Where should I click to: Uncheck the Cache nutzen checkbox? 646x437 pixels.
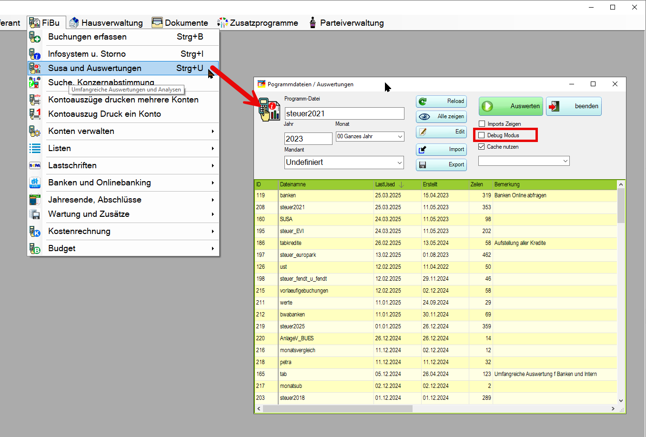(482, 147)
